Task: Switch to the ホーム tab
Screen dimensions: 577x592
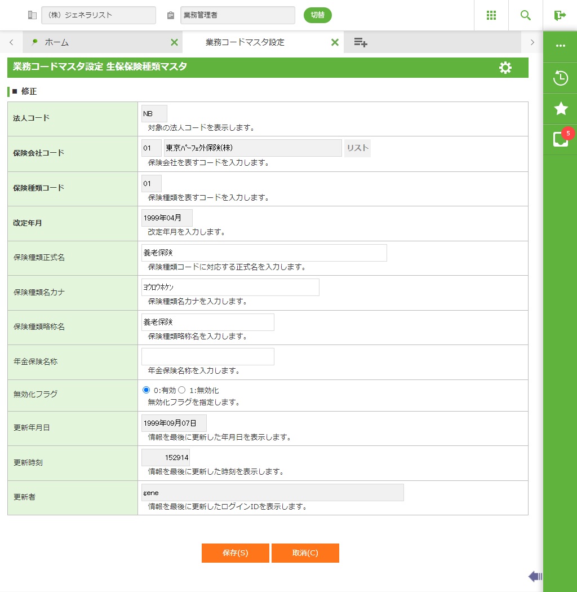Action: tap(56, 42)
